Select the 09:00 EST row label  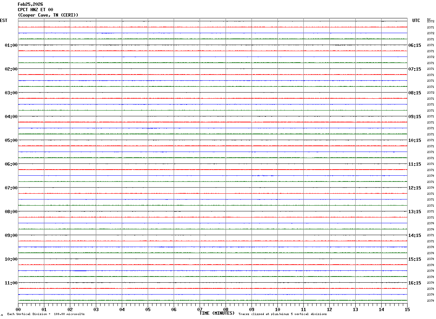[x=11, y=235]
